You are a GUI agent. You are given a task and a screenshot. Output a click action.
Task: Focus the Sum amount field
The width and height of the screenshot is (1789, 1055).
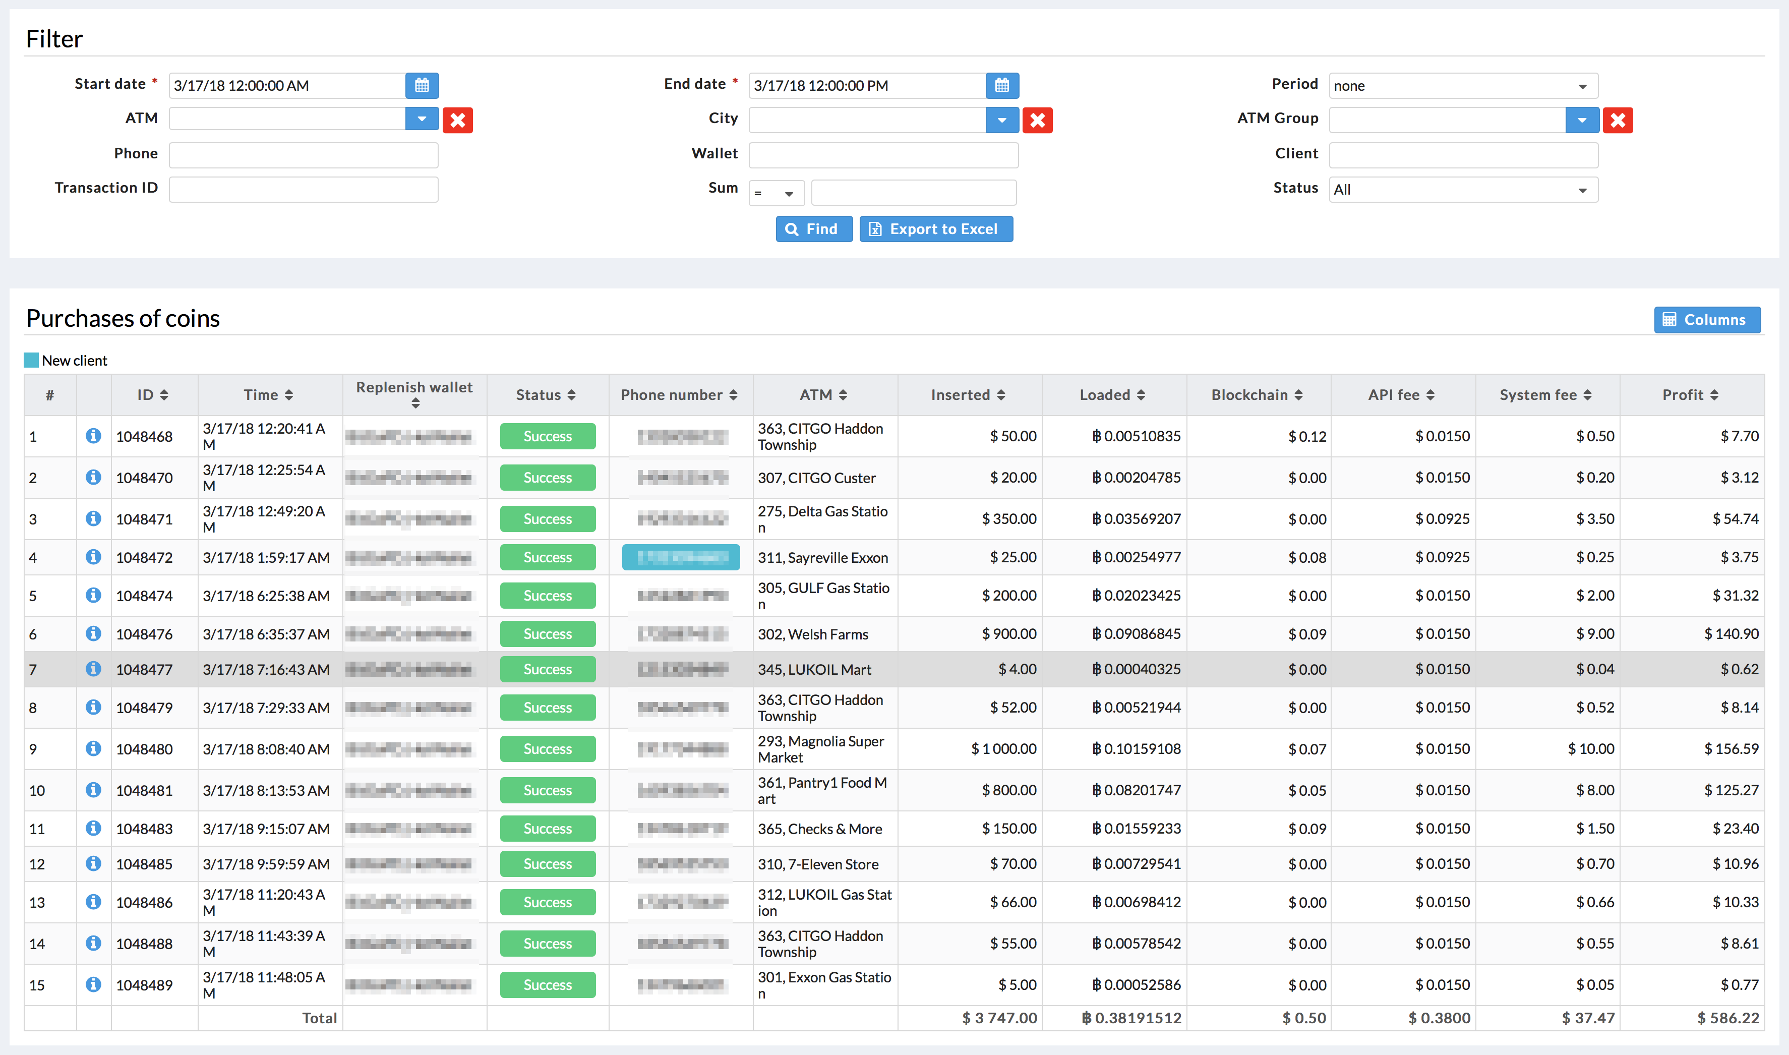coord(913,193)
